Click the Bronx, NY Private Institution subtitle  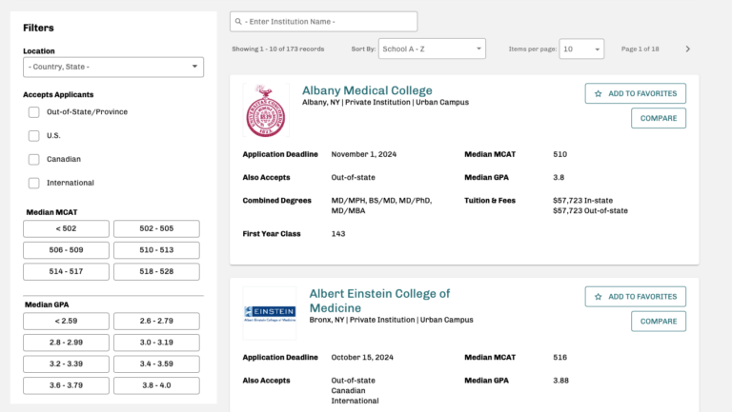pyautogui.click(x=391, y=320)
